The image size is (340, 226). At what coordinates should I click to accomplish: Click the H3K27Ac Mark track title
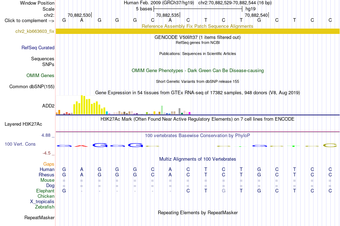pyautogui.click(x=198, y=119)
